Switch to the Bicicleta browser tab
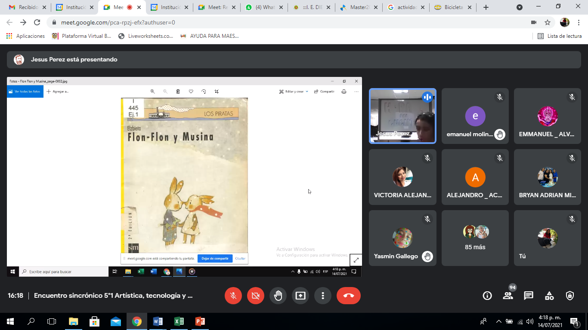This screenshot has height=330, width=588. click(x=453, y=7)
